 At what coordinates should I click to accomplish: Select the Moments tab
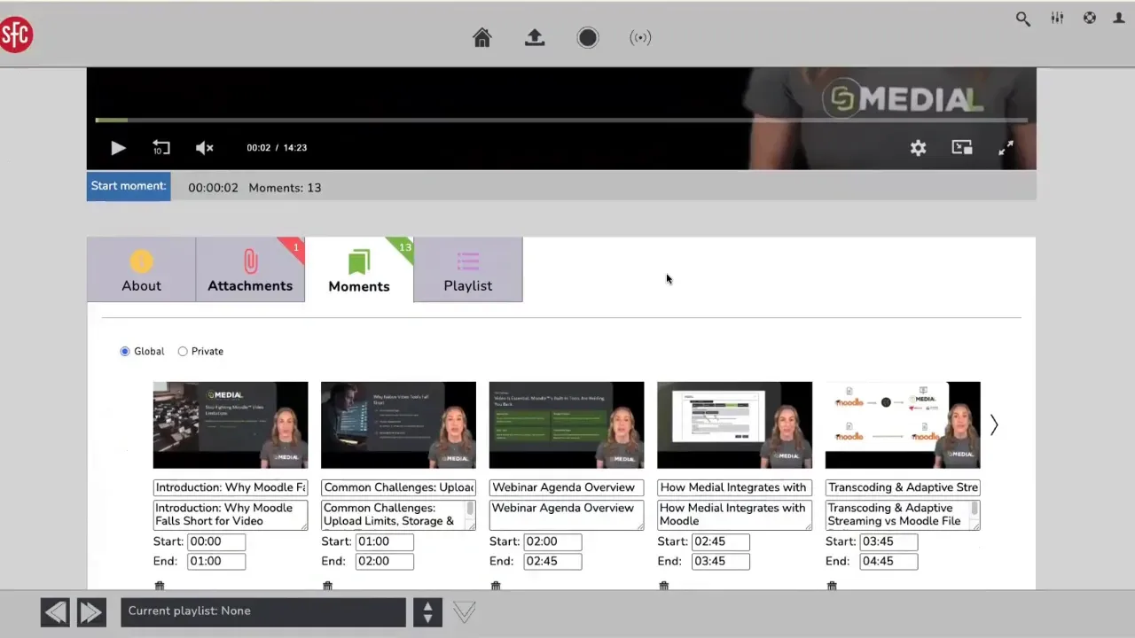click(x=359, y=269)
